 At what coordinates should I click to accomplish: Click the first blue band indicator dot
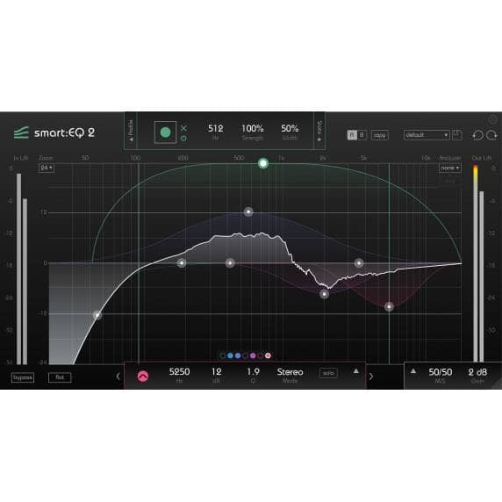[230, 355]
